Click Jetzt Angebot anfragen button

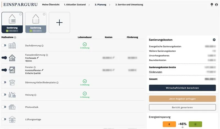182,99
